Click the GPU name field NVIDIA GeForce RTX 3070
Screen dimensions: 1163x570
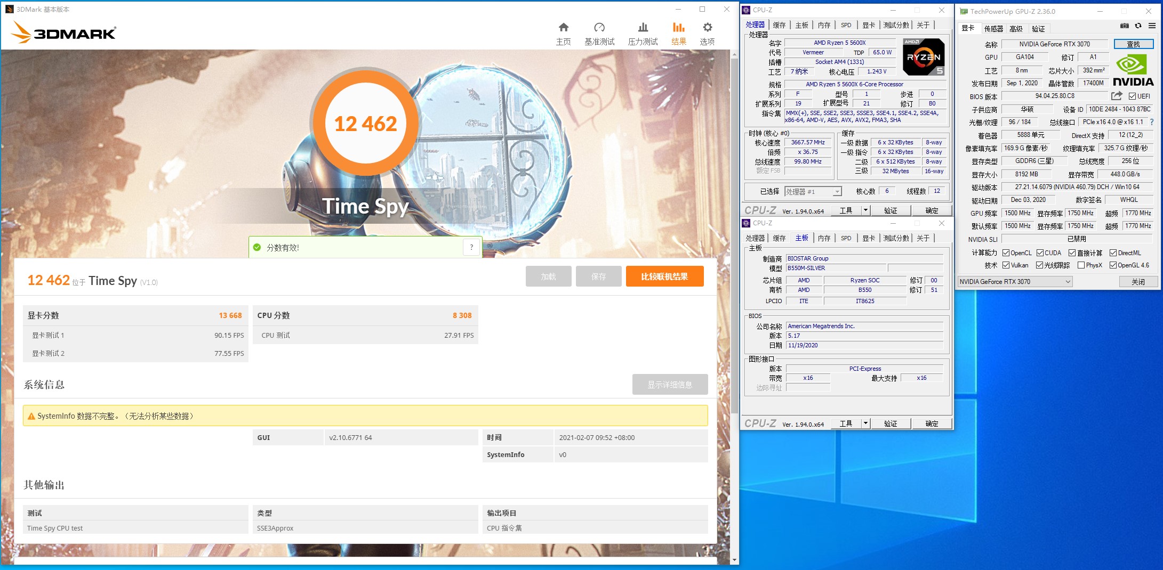click(1054, 44)
